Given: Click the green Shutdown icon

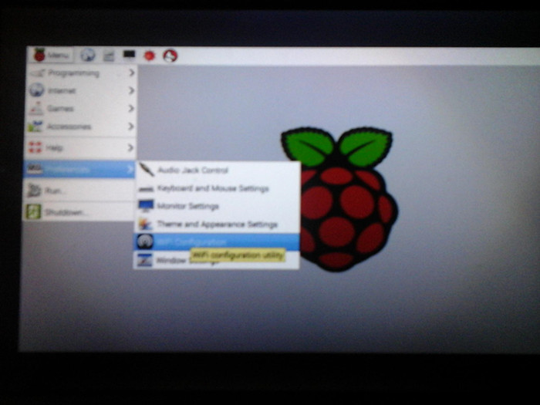Looking at the screenshot, I should pyautogui.click(x=33, y=212).
